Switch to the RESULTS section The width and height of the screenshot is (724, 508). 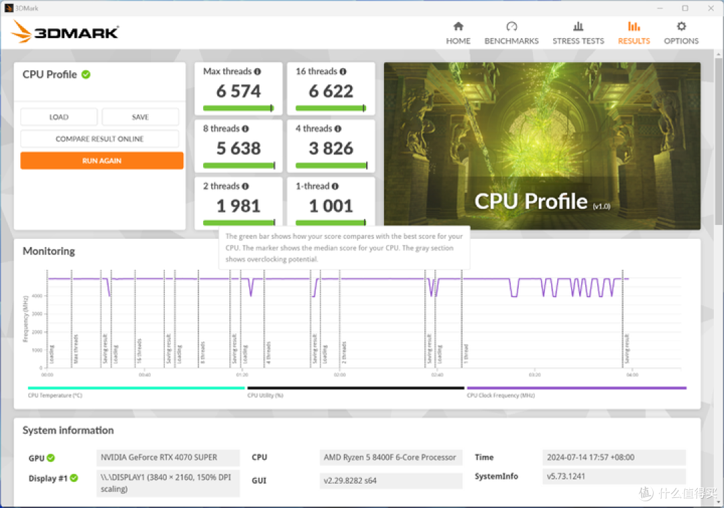pyautogui.click(x=634, y=41)
